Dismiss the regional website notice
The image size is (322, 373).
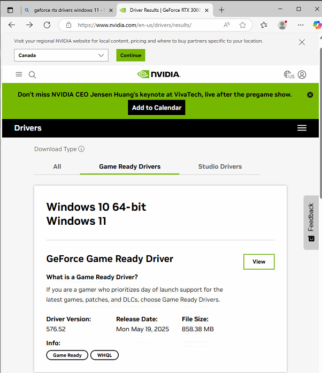(302, 42)
